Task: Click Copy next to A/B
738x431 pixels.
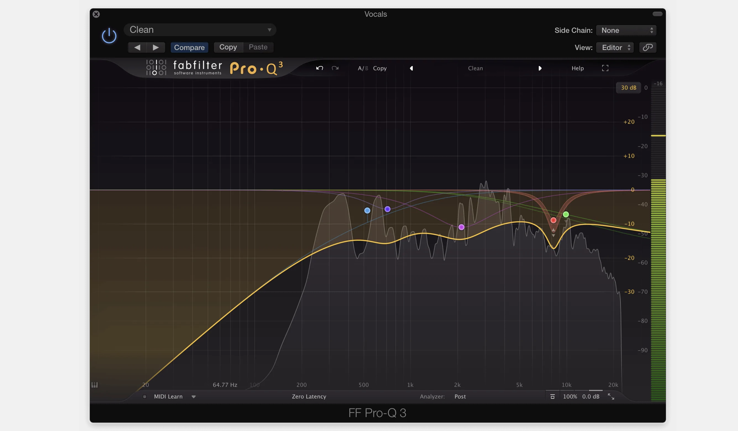Action: pos(380,68)
